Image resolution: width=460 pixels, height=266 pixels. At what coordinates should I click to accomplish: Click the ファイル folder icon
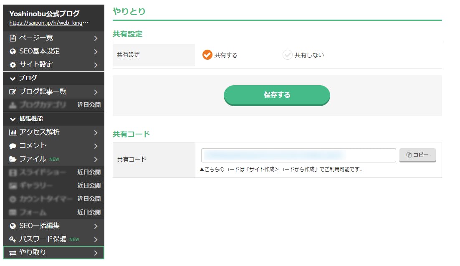coord(13,159)
